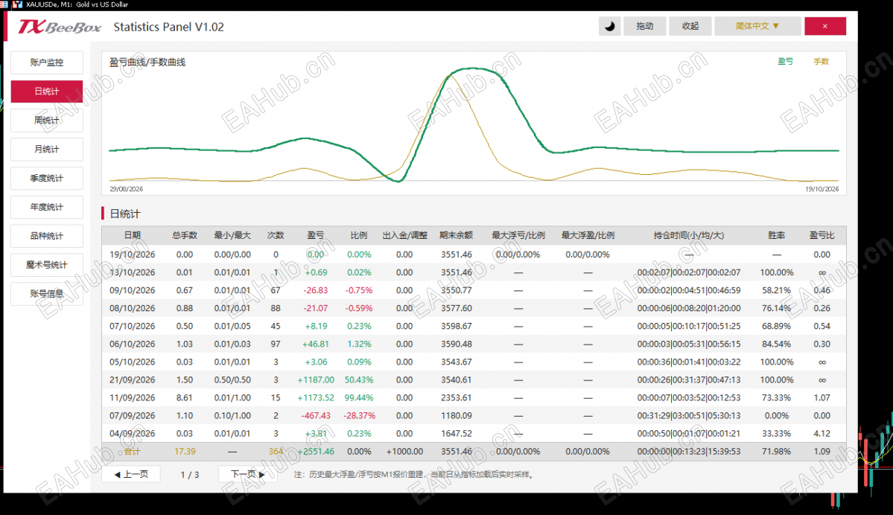The image size is (893, 515).
Task: Go to previous page with 上一页
Action: click(132, 474)
